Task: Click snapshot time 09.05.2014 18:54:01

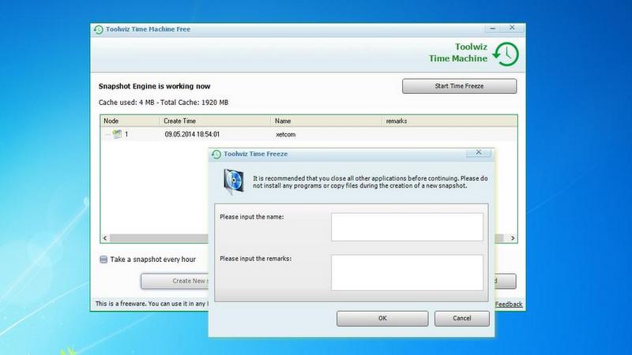Action: 192,134
